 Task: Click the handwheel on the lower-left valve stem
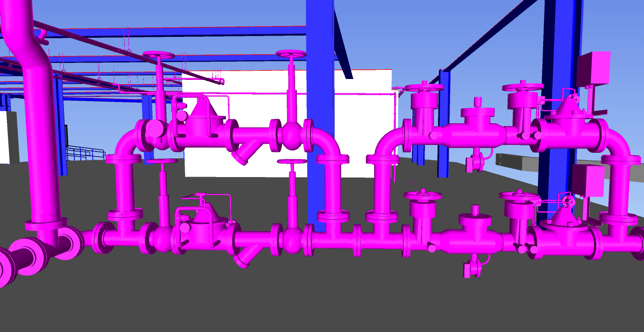click(162, 161)
